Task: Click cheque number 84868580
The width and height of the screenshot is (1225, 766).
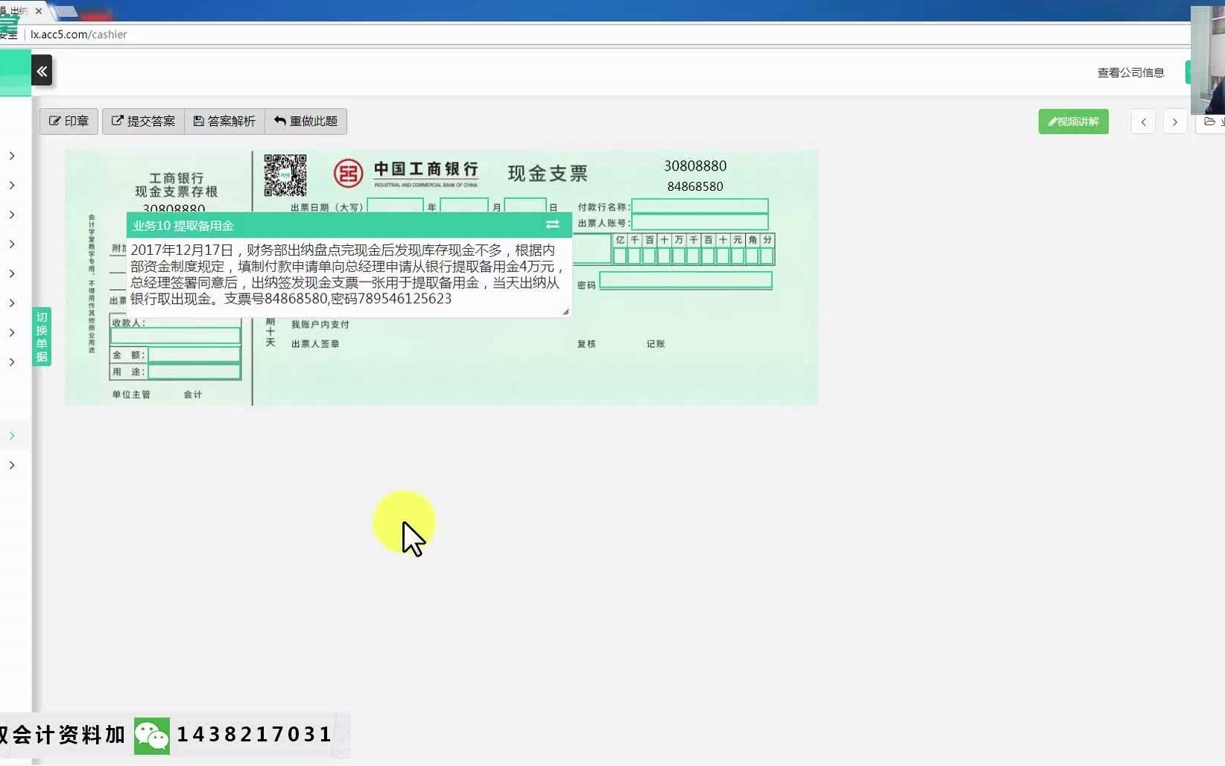Action: (x=695, y=186)
